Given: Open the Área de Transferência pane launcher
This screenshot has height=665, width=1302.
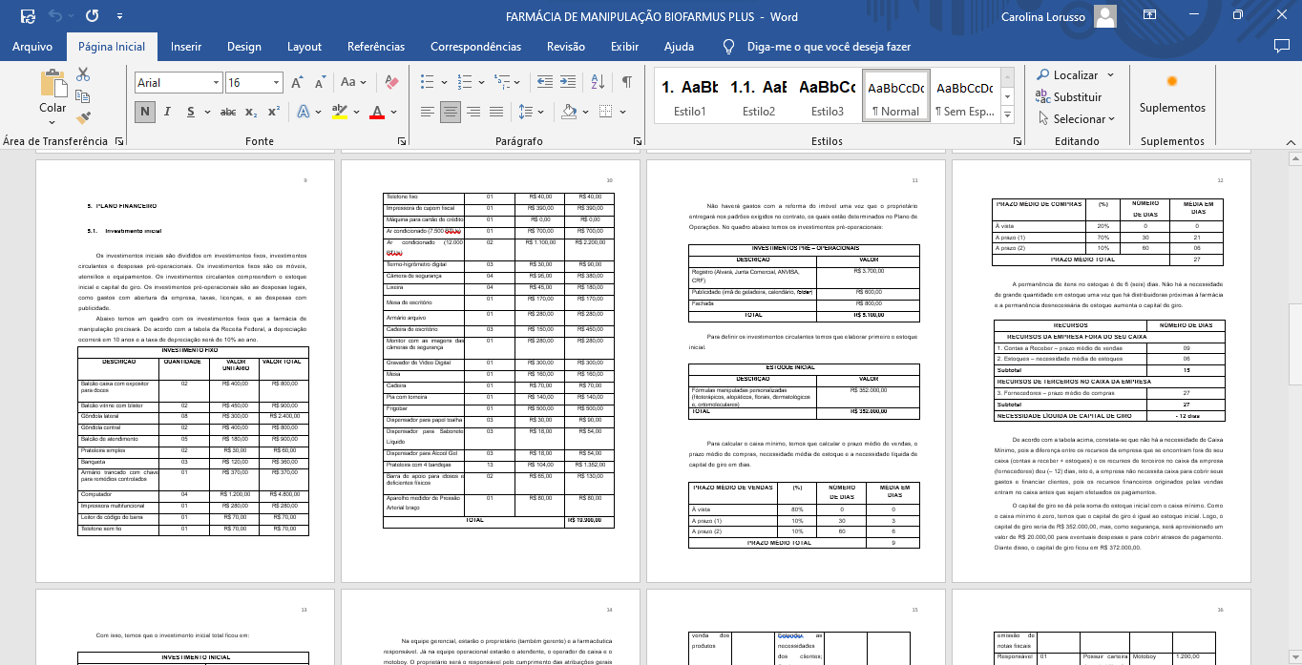Looking at the screenshot, I should point(119,141).
